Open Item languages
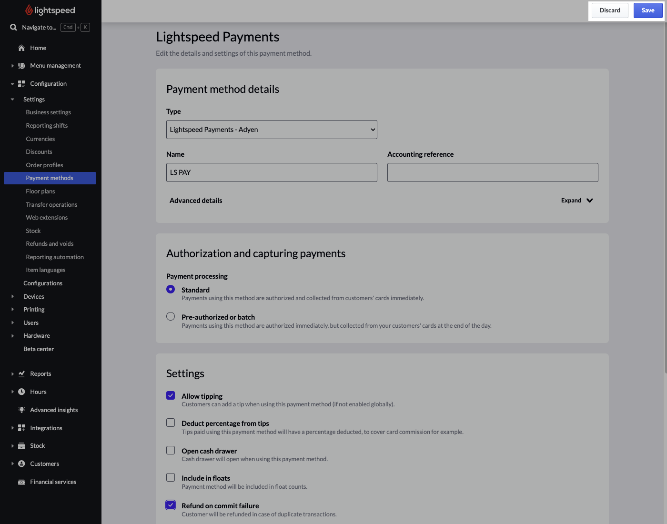Viewport: 667px width, 524px height. tap(46, 270)
